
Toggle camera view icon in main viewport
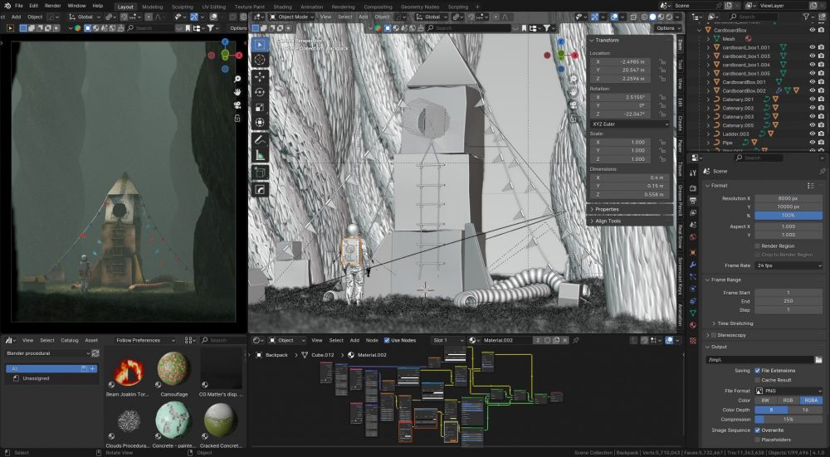(x=574, y=105)
